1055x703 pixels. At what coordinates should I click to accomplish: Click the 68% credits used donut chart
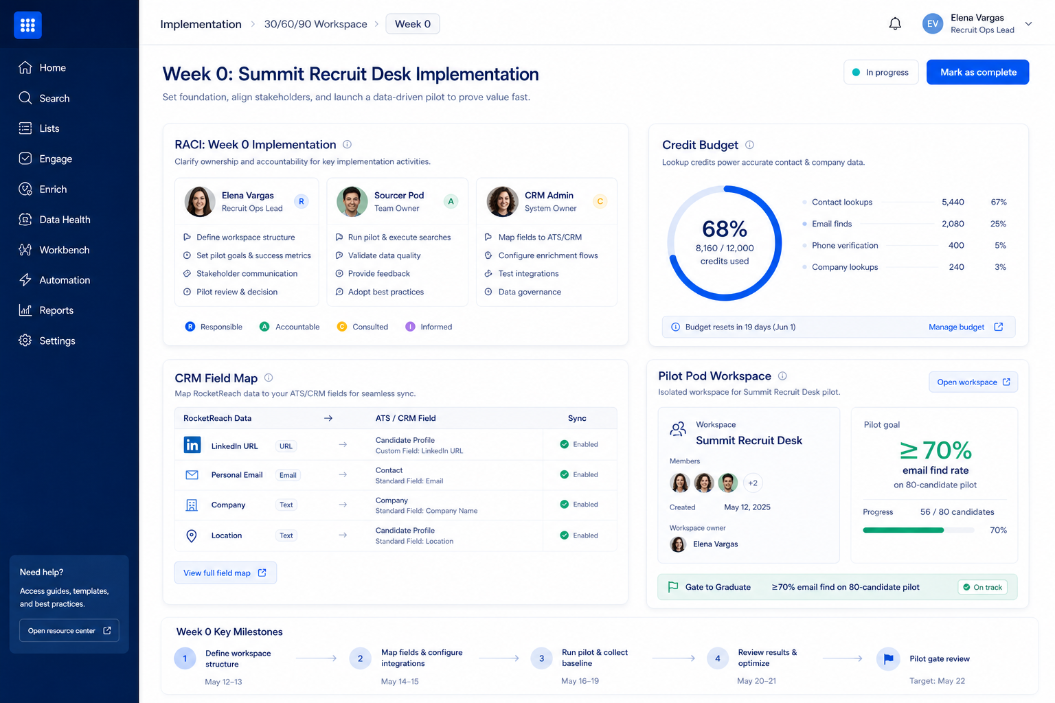point(725,243)
